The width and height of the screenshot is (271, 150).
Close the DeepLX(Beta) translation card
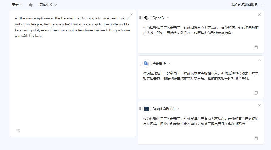point(259,105)
